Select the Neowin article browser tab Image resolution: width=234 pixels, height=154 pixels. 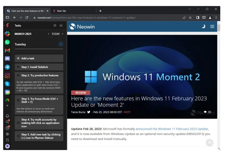(28, 11)
